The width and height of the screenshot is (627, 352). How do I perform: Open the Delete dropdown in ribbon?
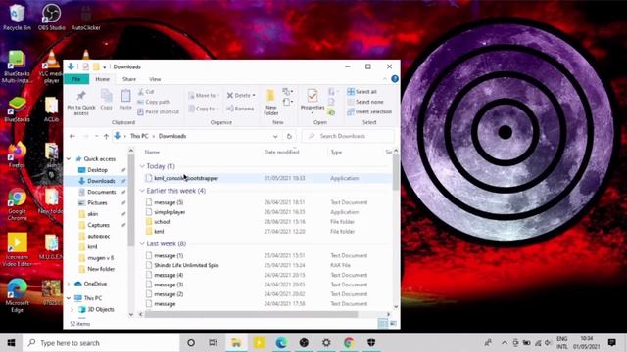(241, 96)
